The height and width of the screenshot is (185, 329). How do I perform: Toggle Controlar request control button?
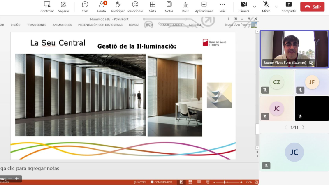tap(47, 7)
